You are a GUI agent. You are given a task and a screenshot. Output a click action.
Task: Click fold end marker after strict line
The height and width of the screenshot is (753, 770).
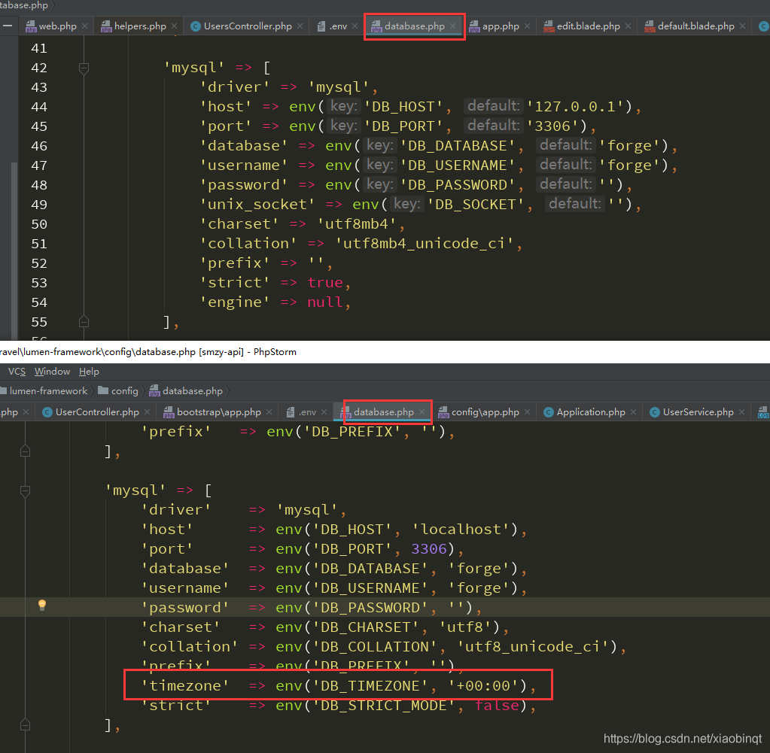point(26,724)
